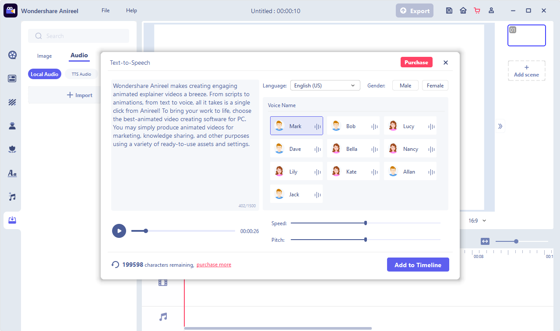The width and height of the screenshot is (560, 331).
Task: Filter voices by Male gender
Action: [405, 86]
